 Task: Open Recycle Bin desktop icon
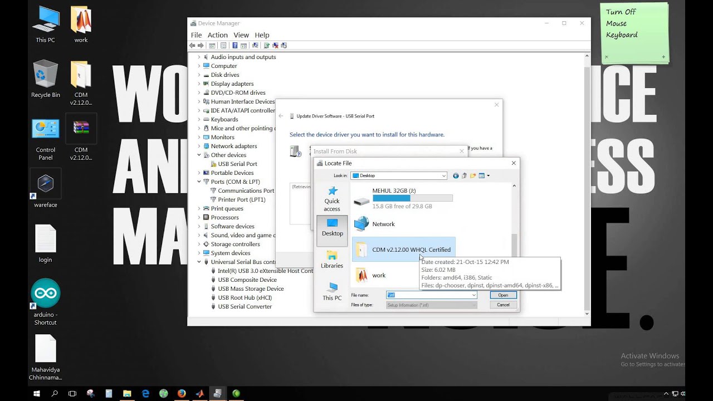pos(45,79)
